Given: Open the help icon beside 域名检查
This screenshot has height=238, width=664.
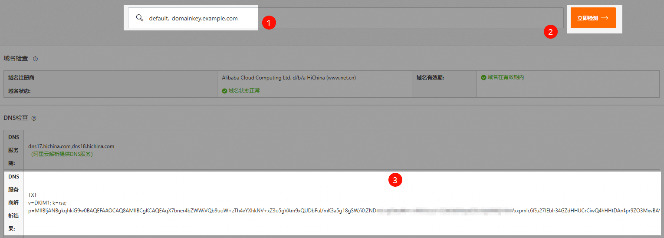Looking at the screenshot, I should click(36, 59).
